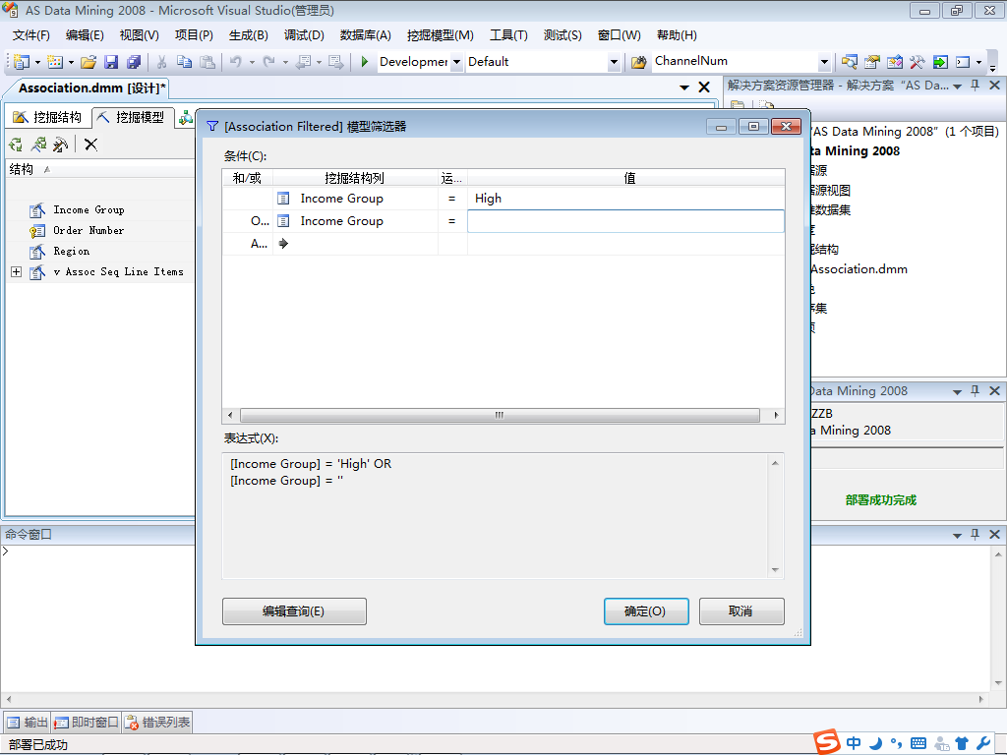The image size is (1007, 755).
Task: Switch to the 输出 tab
Action: pos(28,723)
